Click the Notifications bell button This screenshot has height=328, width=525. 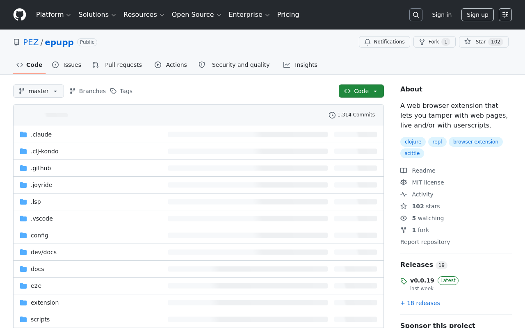click(x=384, y=42)
